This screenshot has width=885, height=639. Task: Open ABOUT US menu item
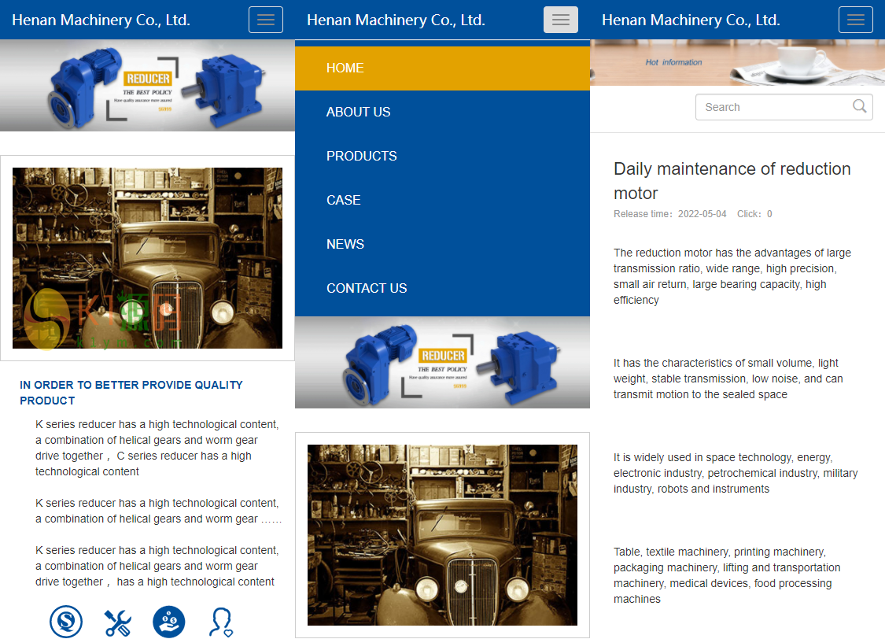pos(442,113)
